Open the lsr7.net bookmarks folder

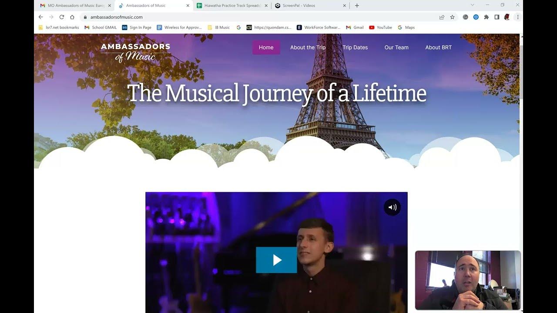(59, 27)
